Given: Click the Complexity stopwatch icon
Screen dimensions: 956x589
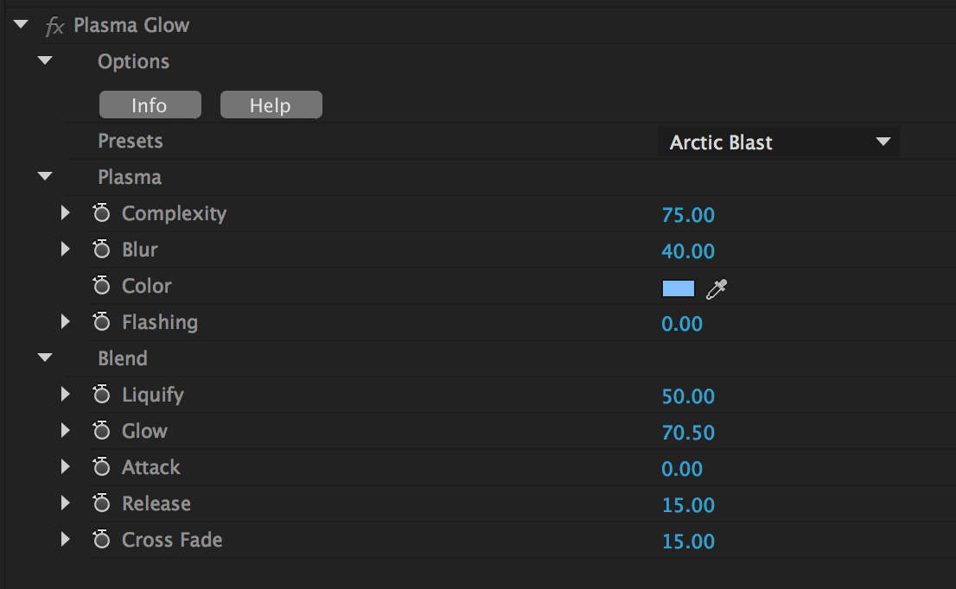Looking at the screenshot, I should 102,213.
